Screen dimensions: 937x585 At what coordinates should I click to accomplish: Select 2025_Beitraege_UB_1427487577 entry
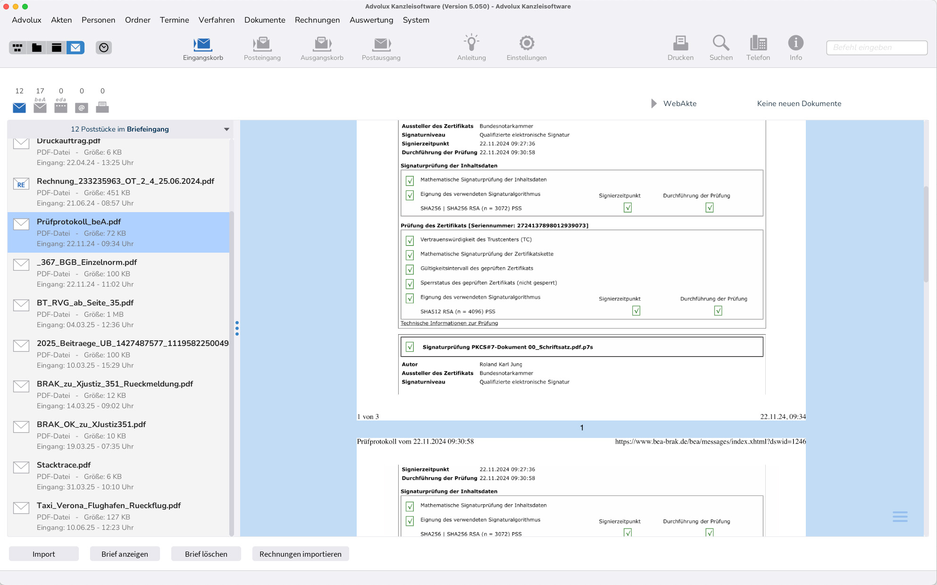point(118,354)
